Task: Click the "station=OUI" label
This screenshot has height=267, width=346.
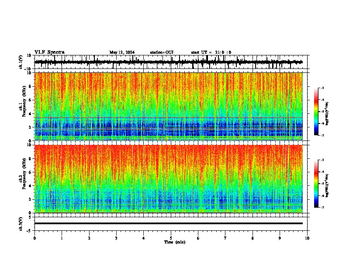Action: point(162,52)
